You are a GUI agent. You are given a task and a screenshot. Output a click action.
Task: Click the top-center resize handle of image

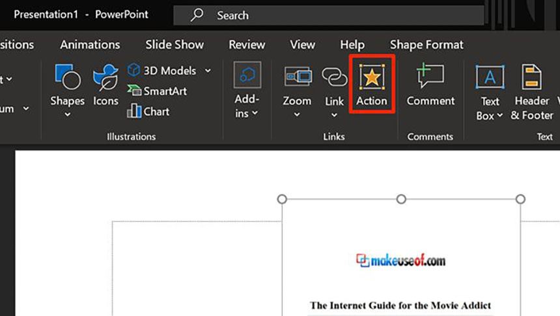point(401,199)
